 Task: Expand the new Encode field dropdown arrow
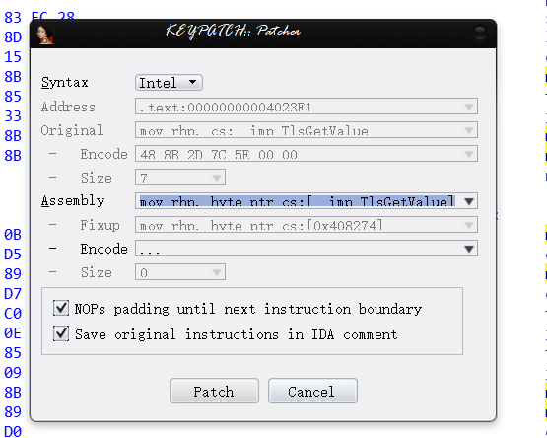pos(469,249)
